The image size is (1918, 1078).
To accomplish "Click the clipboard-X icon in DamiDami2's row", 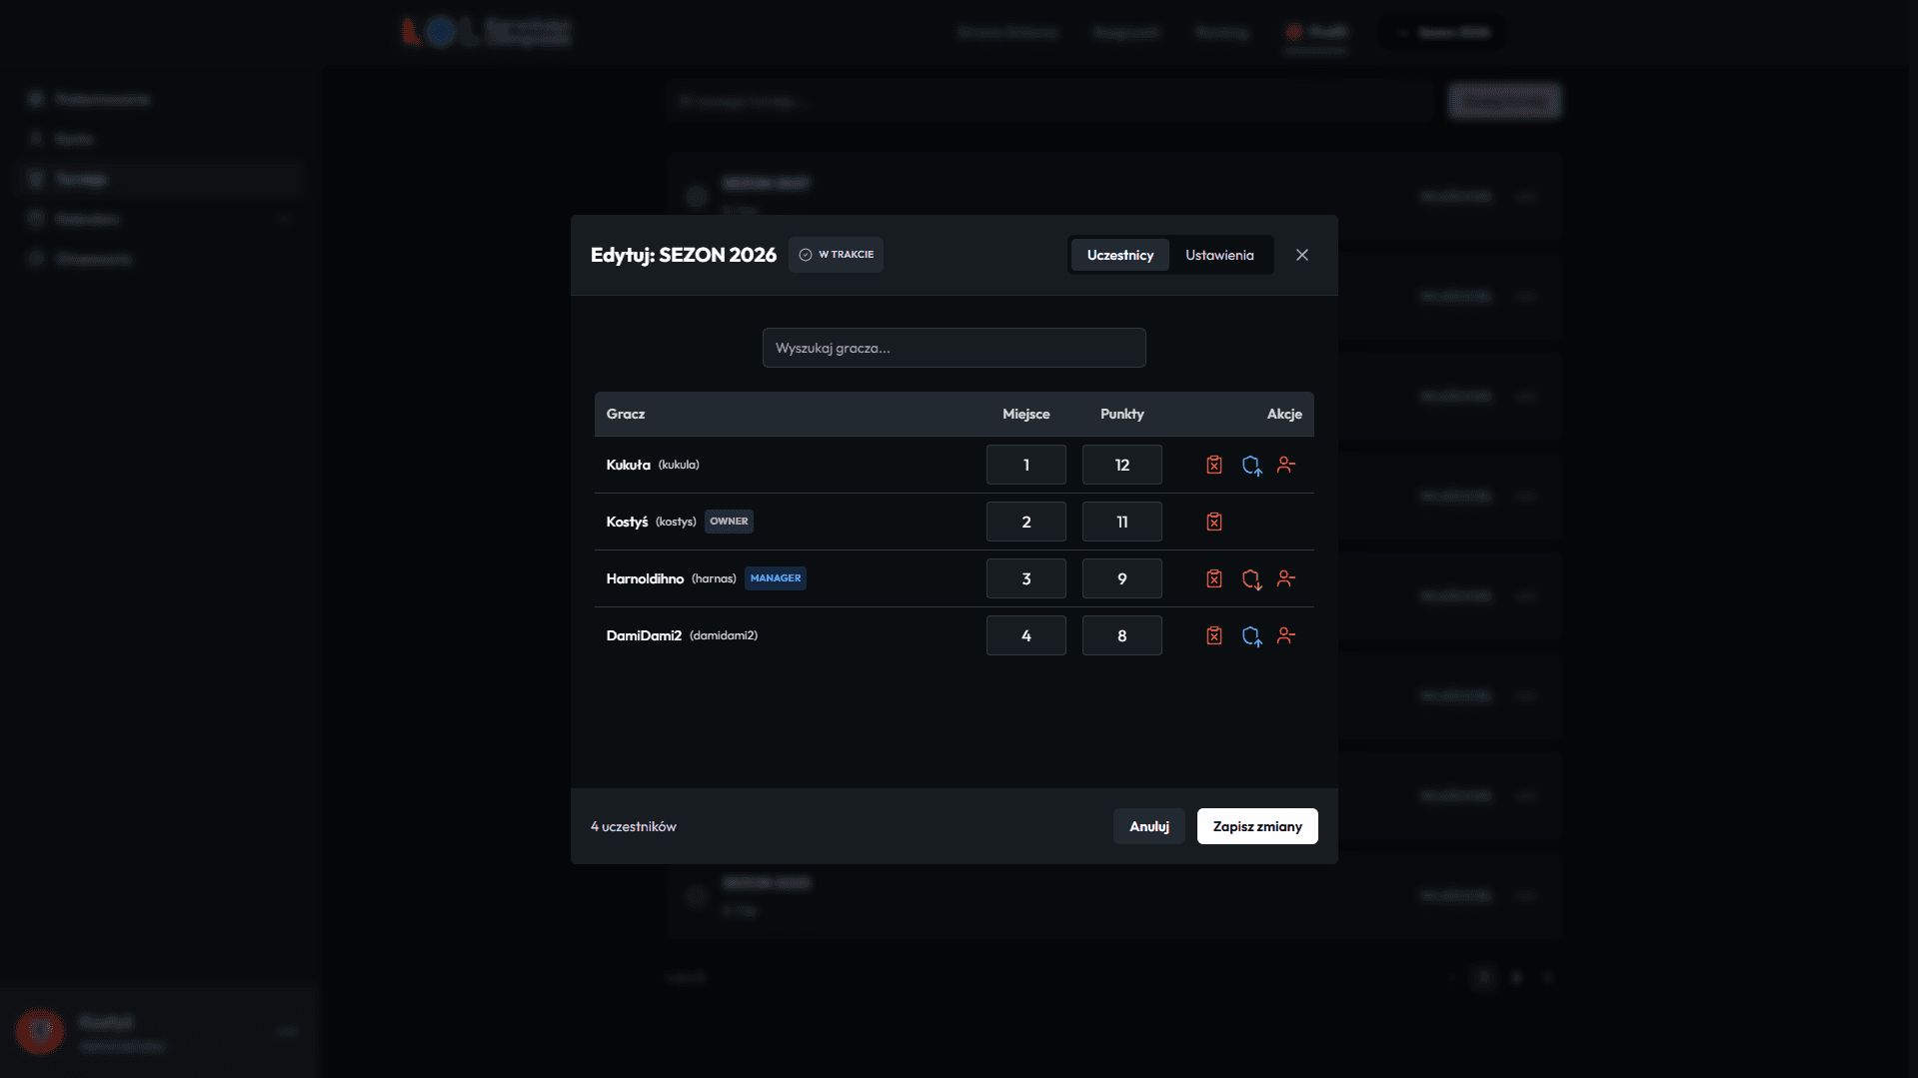I will [1214, 635].
